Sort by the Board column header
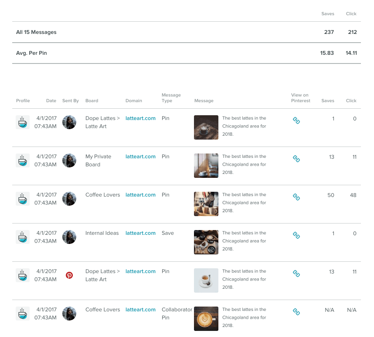The width and height of the screenshot is (374, 337). [x=92, y=101]
